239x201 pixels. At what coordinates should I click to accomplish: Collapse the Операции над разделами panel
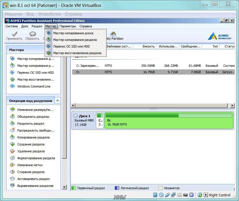pyautogui.click(x=58, y=100)
